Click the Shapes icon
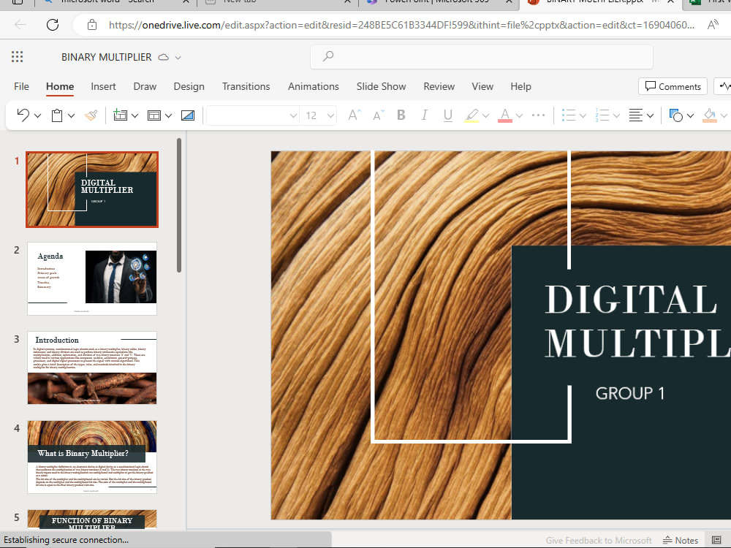This screenshot has width=731, height=548. pyautogui.click(x=676, y=115)
